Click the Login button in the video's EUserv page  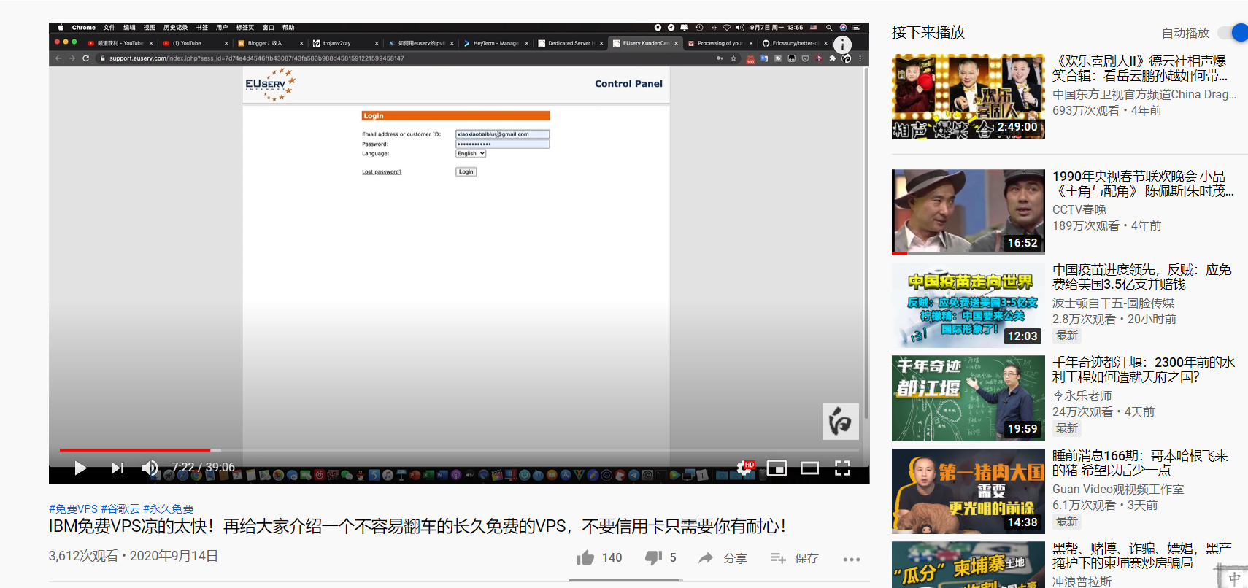tap(466, 172)
